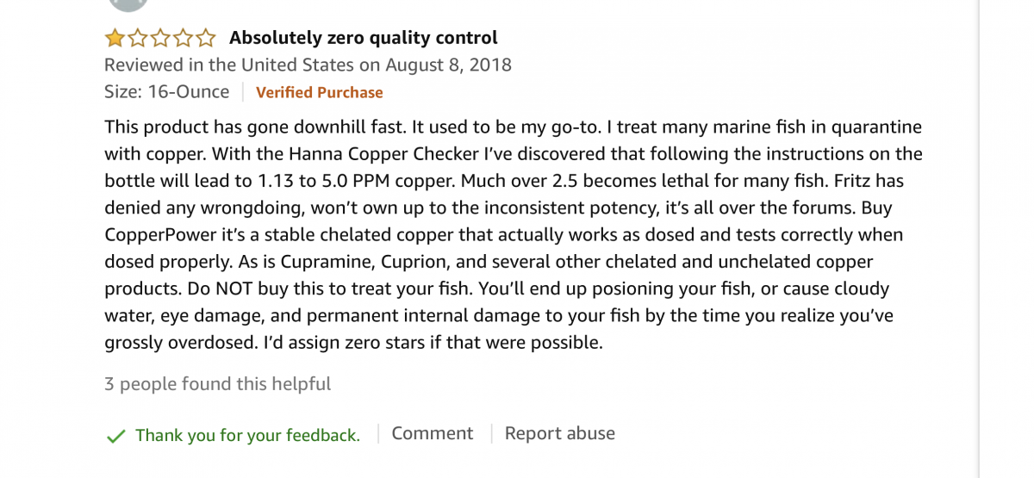1034x478 pixels.
Task: Report abuse on this review
Action: (559, 433)
